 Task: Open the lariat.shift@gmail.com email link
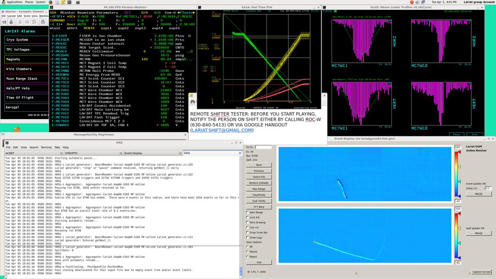(x=222, y=130)
